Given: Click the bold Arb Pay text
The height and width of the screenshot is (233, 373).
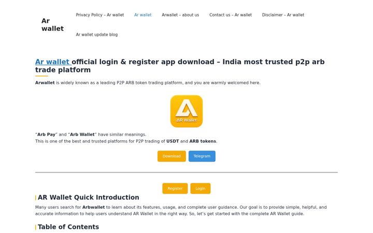Looking at the screenshot, I should click(x=46, y=135).
